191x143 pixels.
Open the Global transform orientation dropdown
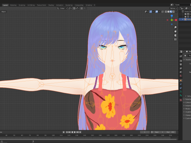tap(62, 8)
